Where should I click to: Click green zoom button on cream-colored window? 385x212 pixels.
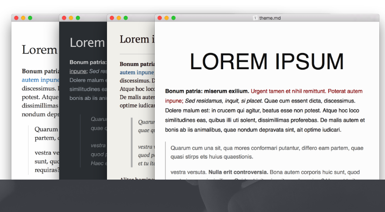coord(125,18)
